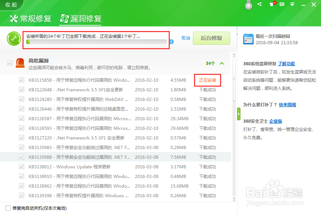Toggle the select-all checkbox above the vulnerability list
Image resolution: width=321 pixels, height=214 pixels.
10,62
